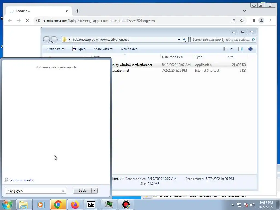Image resolution: width=280 pixels, height=210 pixels.
Task: Sort by the Size column
Action: point(237,57)
